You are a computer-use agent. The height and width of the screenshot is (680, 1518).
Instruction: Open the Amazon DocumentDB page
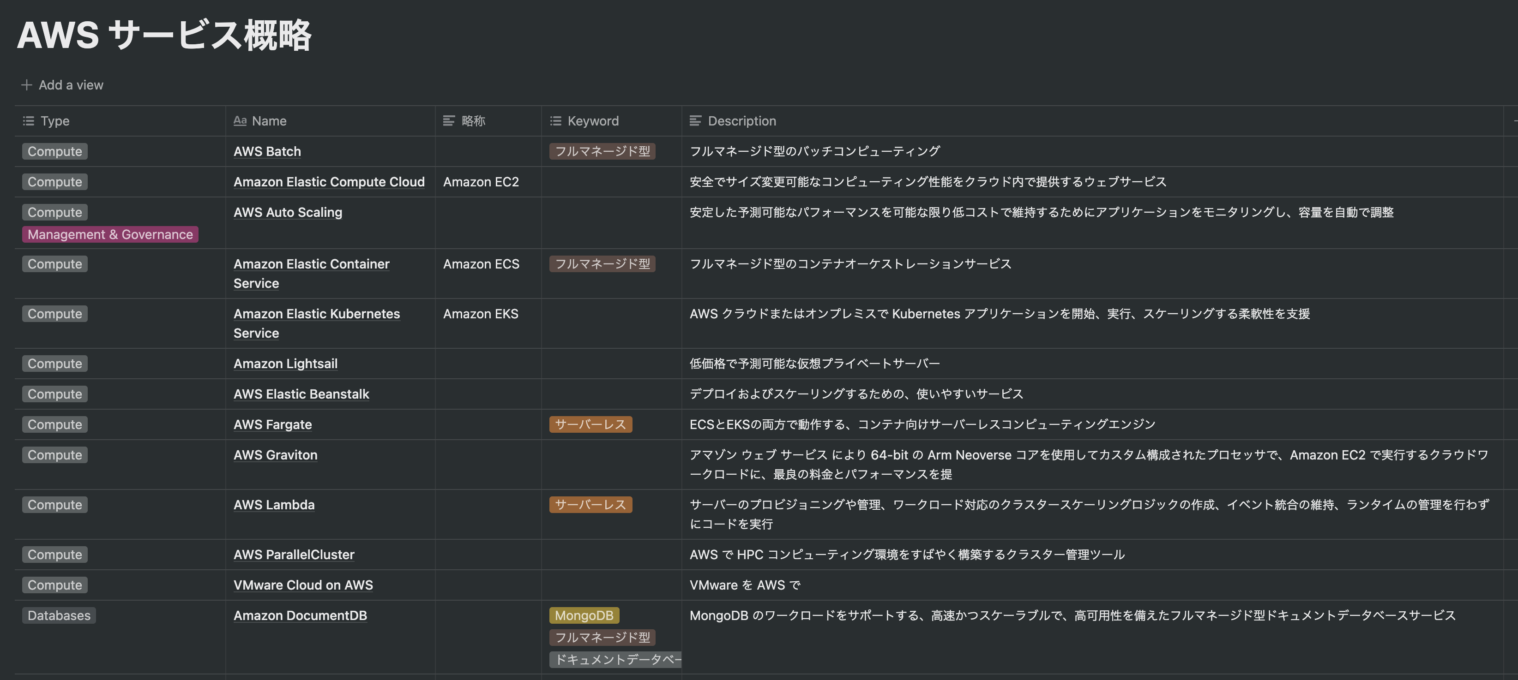301,615
